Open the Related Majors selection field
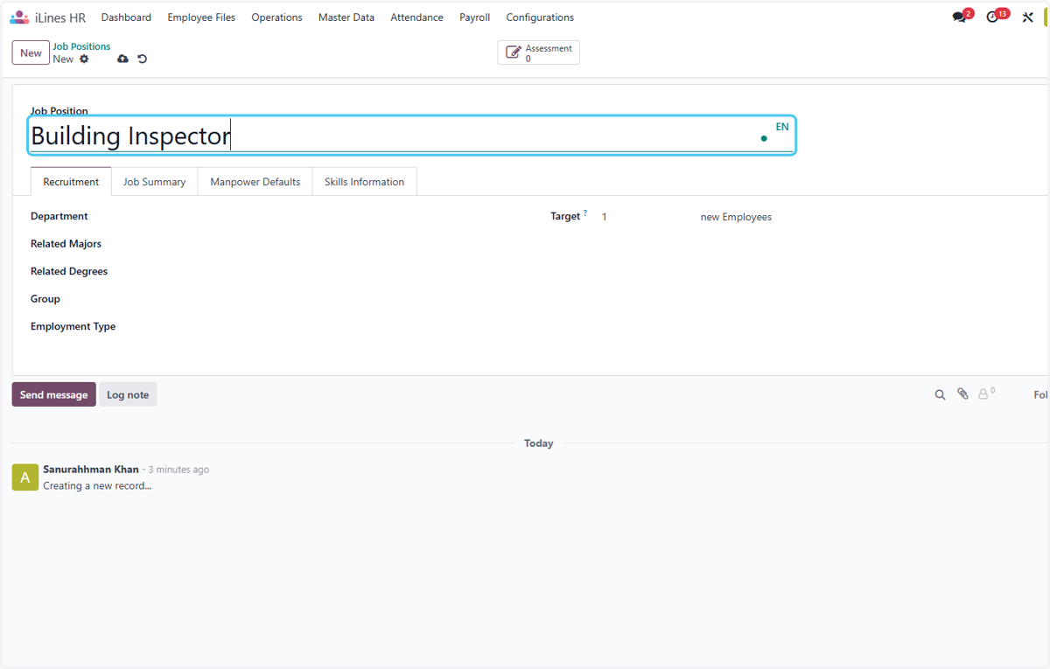The width and height of the screenshot is (1050, 669). (x=332, y=244)
